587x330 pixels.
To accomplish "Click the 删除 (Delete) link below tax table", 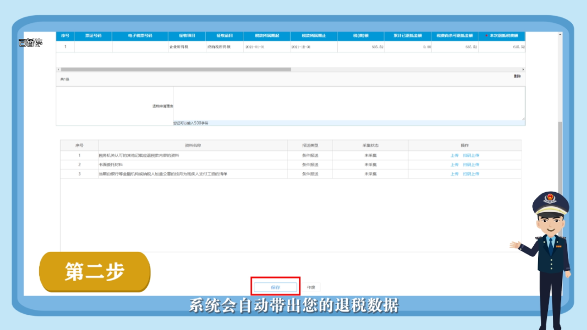I will tap(517, 77).
